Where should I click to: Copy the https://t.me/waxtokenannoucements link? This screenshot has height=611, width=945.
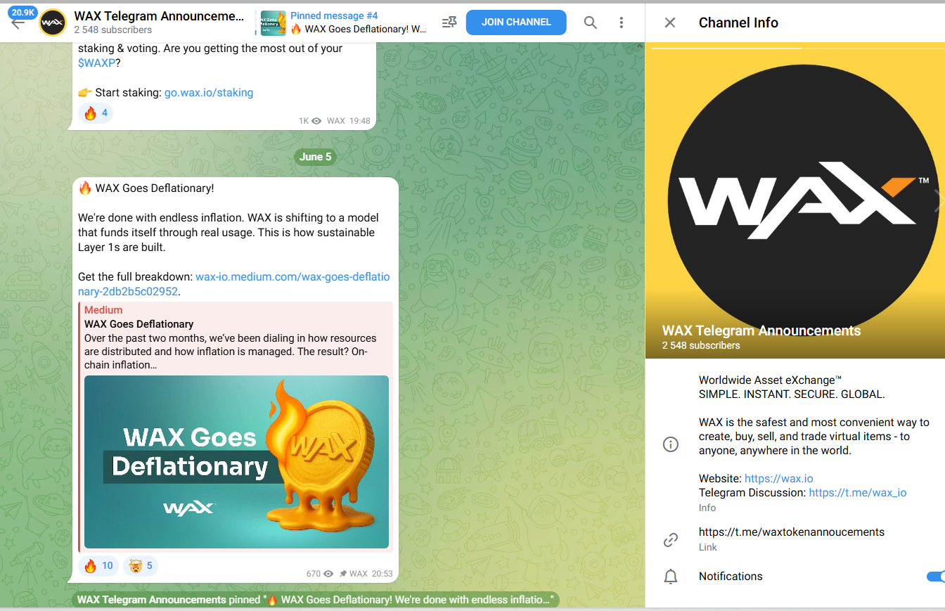point(792,532)
